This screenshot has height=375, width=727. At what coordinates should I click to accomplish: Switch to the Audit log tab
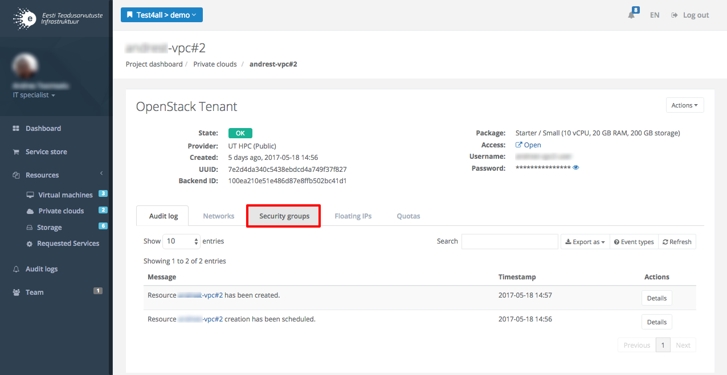[164, 216]
